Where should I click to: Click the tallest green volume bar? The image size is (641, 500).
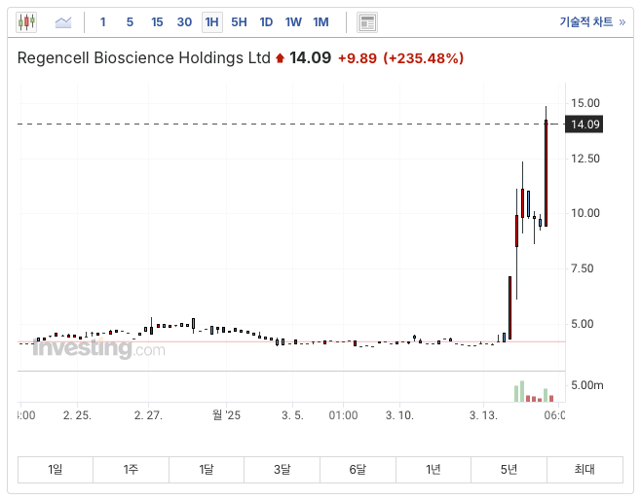click(522, 391)
